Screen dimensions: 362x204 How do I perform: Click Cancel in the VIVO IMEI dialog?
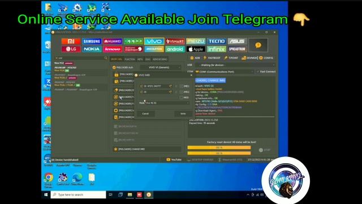coord(145,114)
